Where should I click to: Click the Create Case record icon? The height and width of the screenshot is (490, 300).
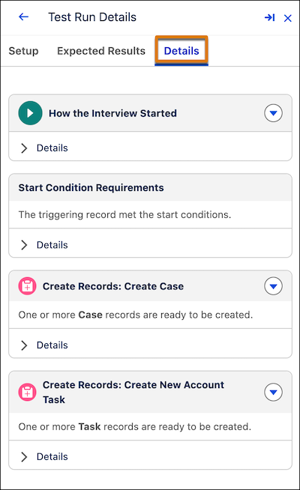[27, 286]
